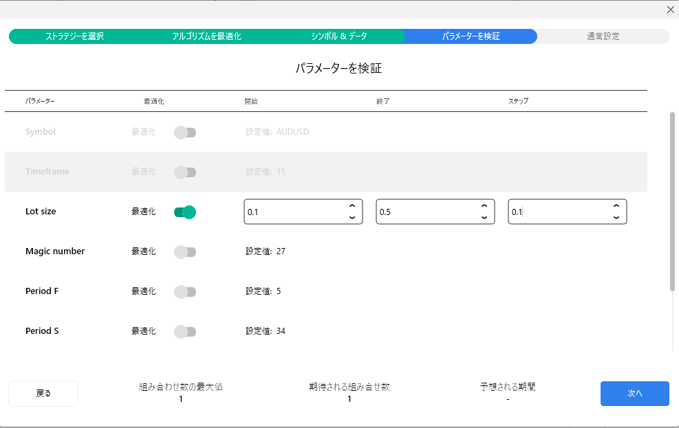
Task: Decrease Lot size step value with down arrow
Action: point(616,218)
